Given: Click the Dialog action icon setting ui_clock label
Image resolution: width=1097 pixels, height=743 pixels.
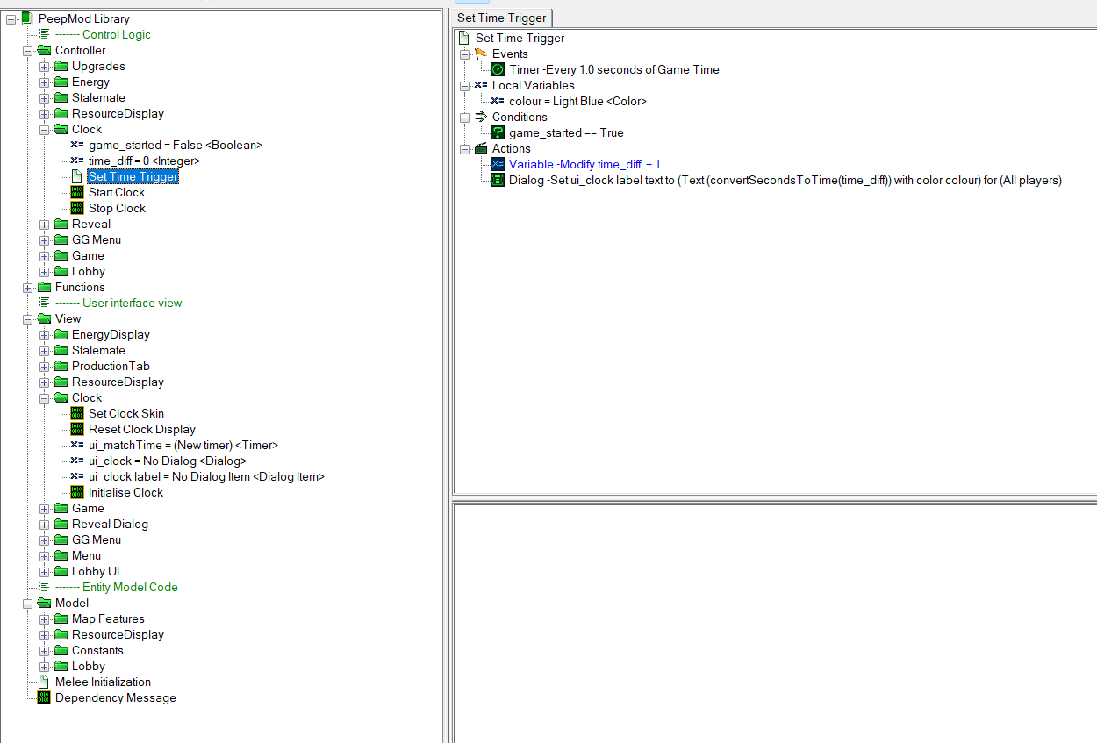Looking at the screenshot, I should [x=498, y=180].
